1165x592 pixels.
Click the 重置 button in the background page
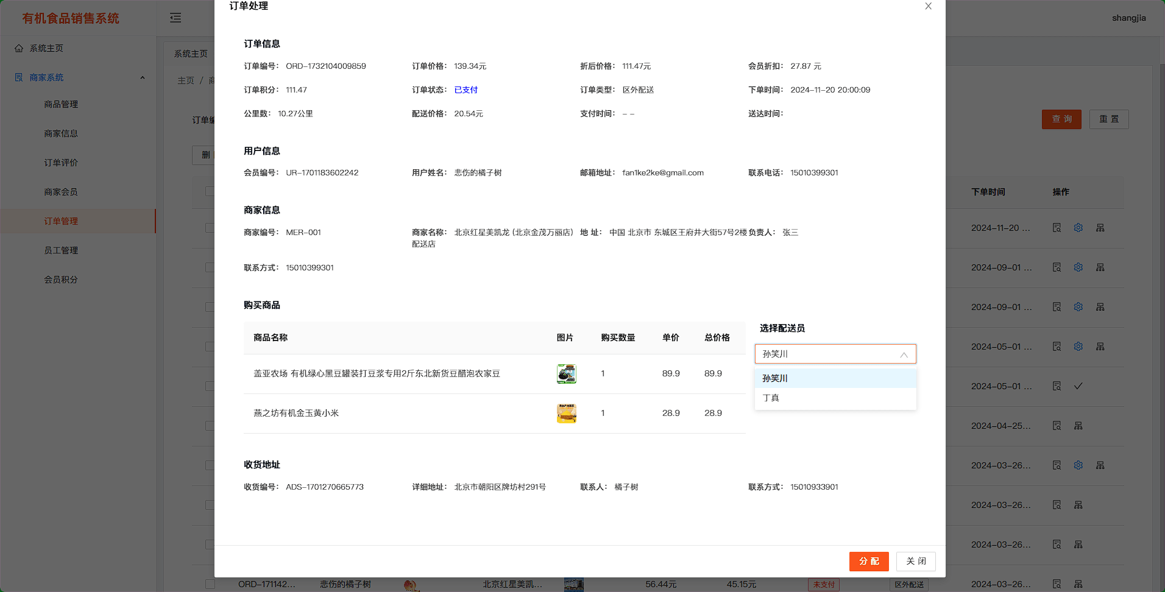point(1109,119)
